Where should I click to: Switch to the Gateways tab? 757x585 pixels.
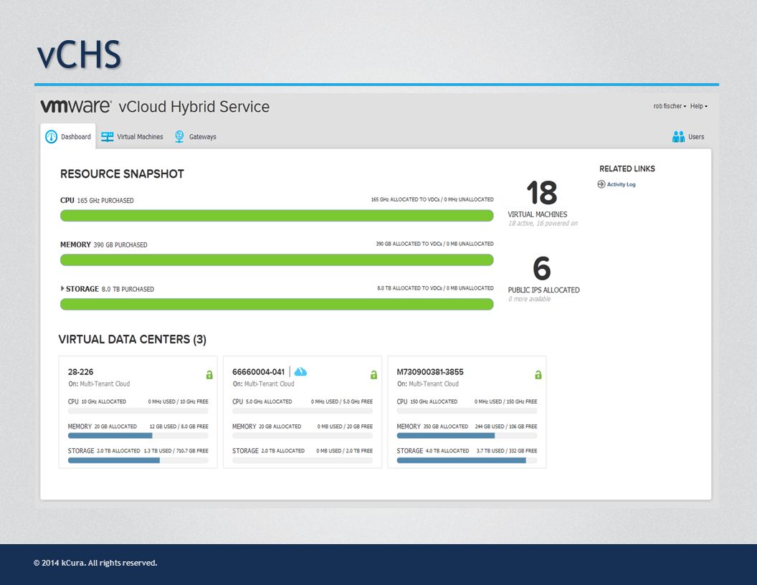pos(196,137)
